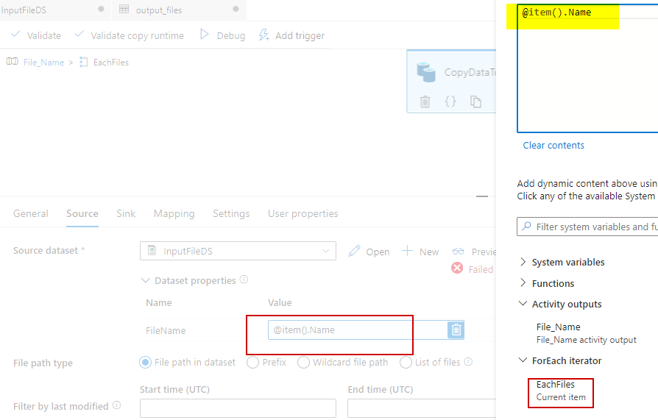Open the User properties tab
The image size is (658, 420).
[303, 213]
